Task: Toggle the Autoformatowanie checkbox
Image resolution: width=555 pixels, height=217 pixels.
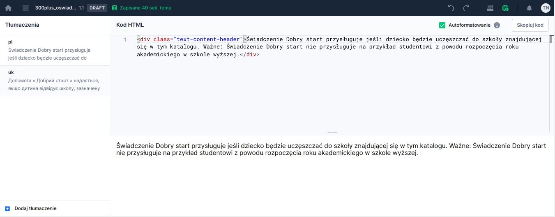Action: [x=442, y=25]
